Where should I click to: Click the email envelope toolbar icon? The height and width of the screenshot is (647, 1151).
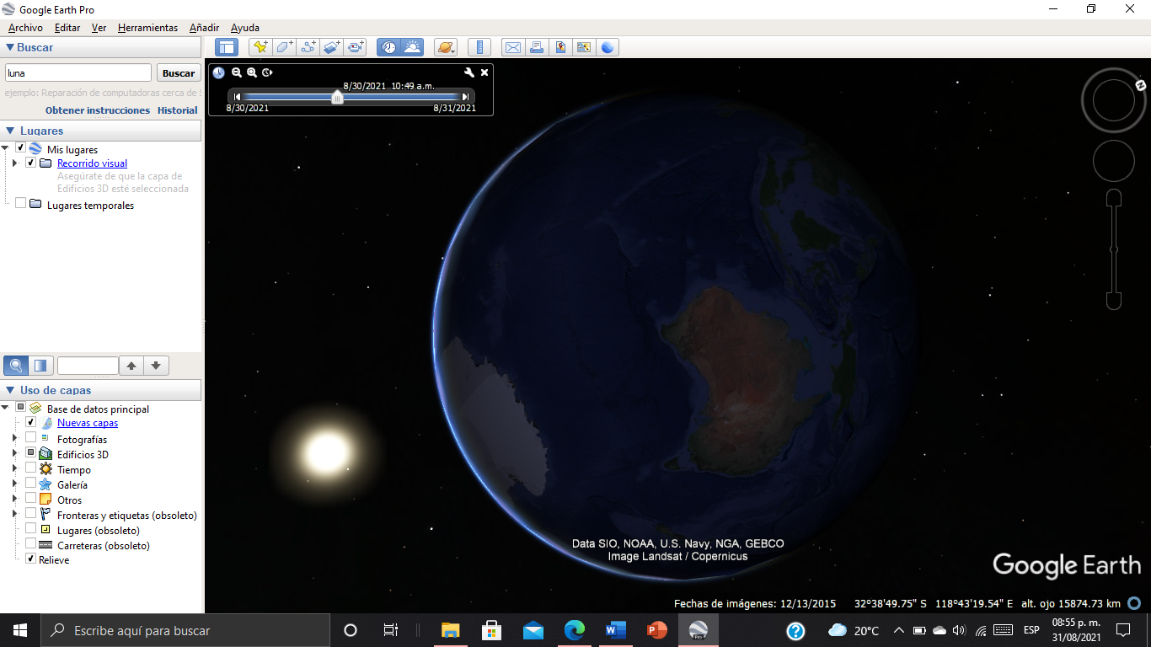point(512,47)
